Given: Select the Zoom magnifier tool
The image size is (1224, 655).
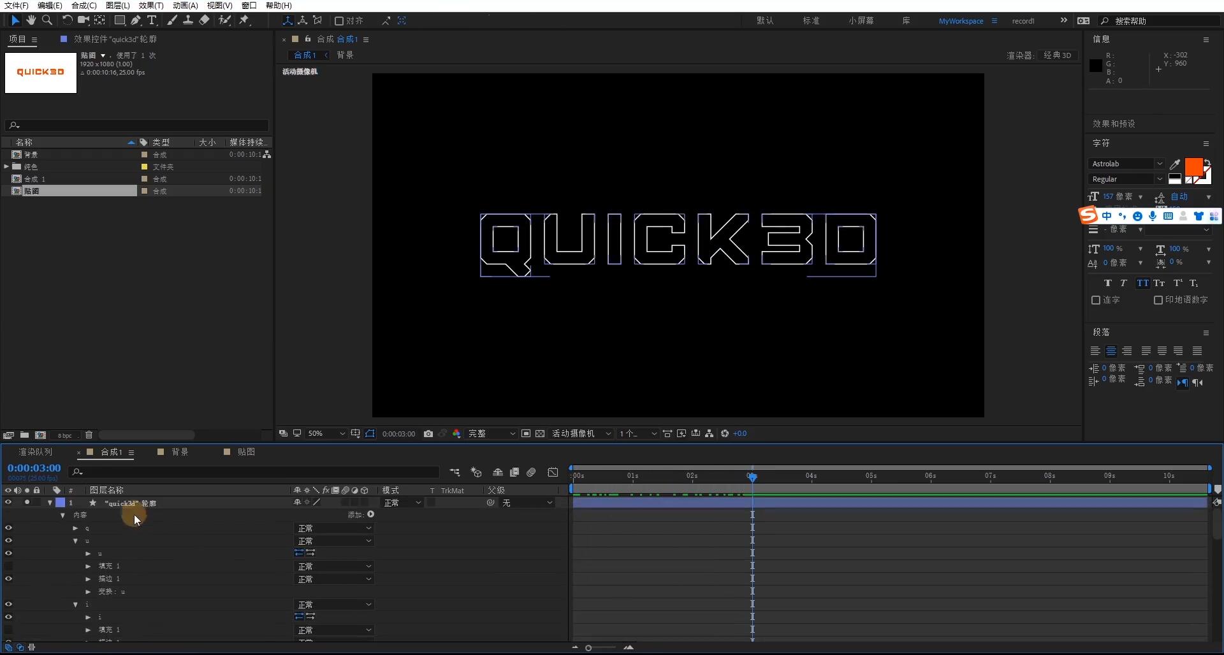Looking at the screenshot, I should tap(47, 20).
